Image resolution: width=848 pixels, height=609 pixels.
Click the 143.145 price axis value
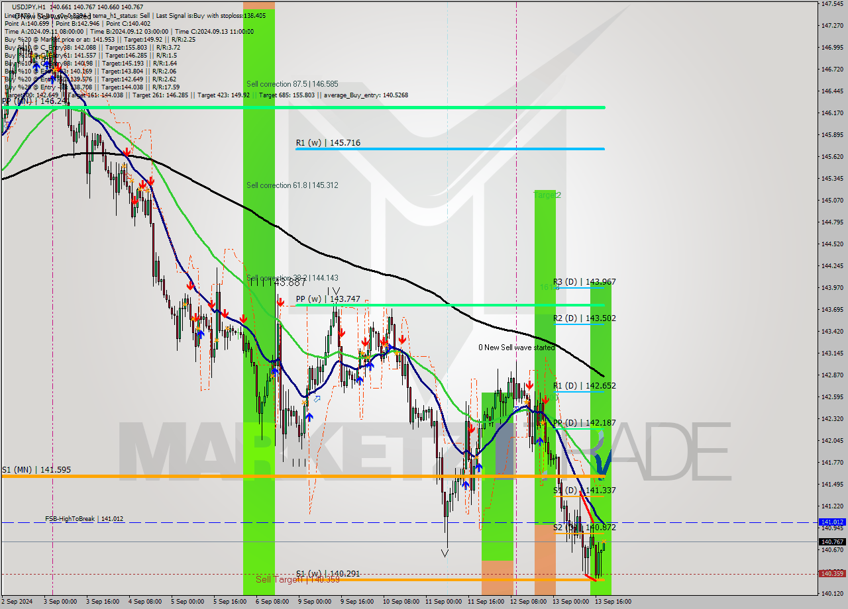click(832, 353)
